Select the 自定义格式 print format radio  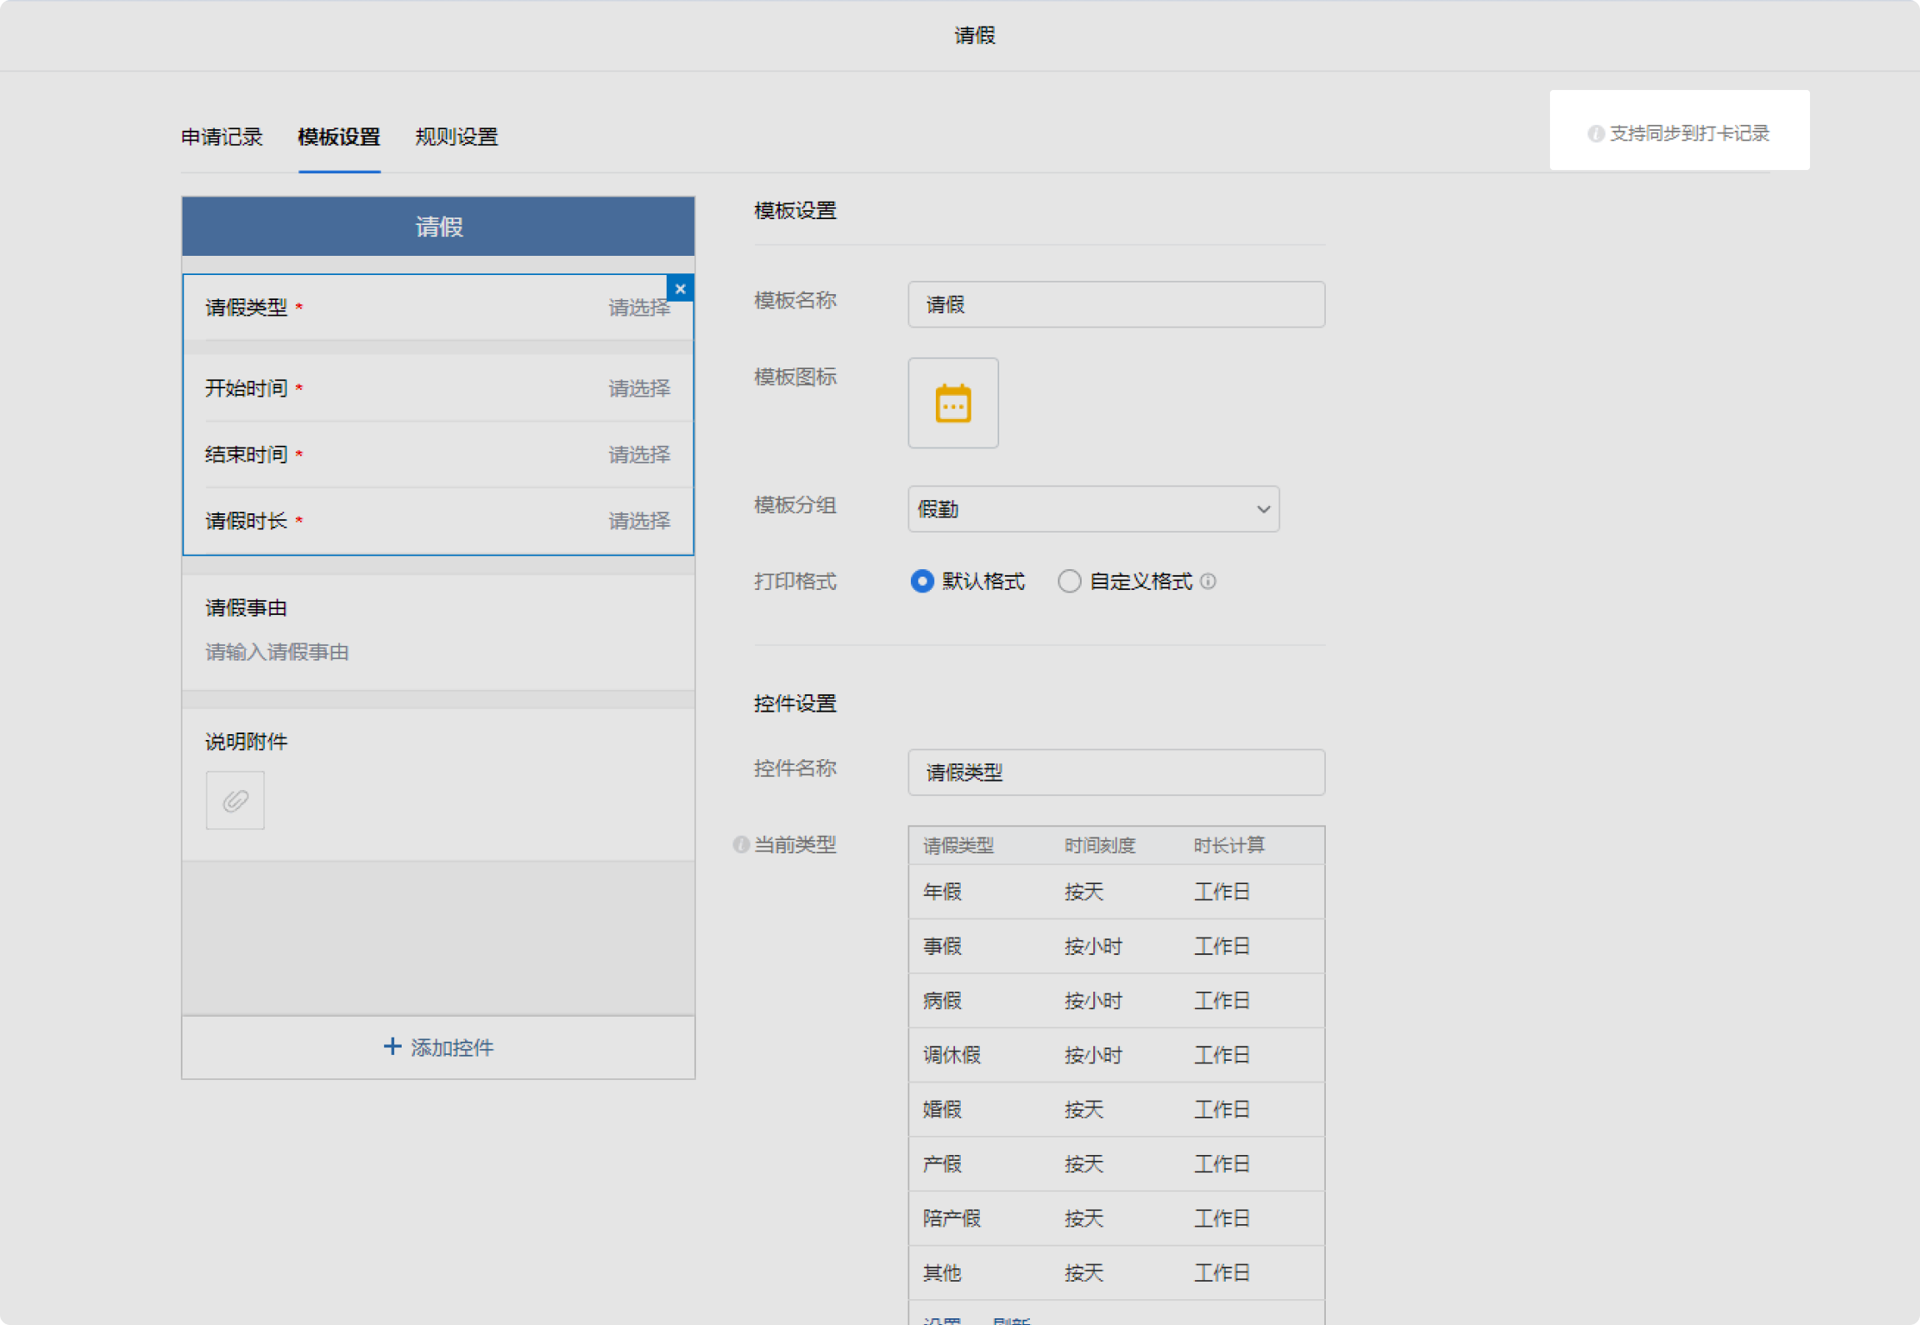(1069, 582)
